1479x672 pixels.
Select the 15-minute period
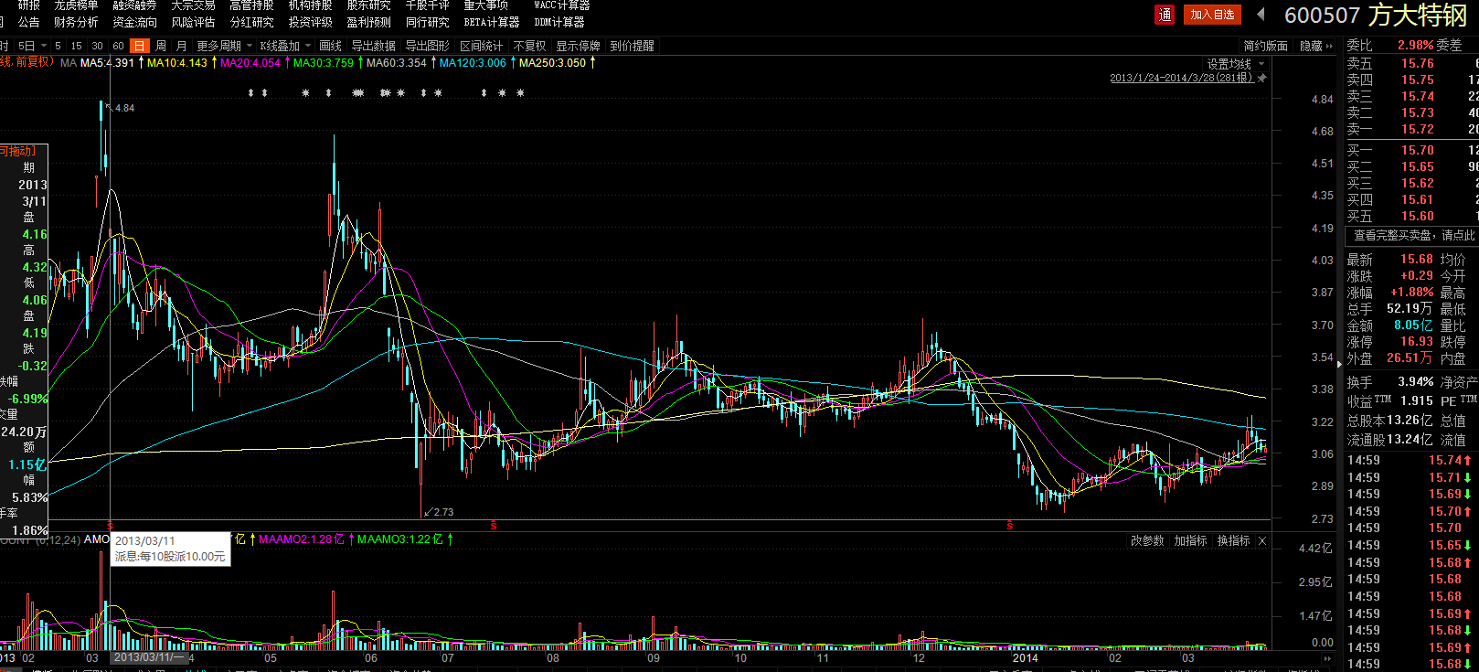point(76,46)
